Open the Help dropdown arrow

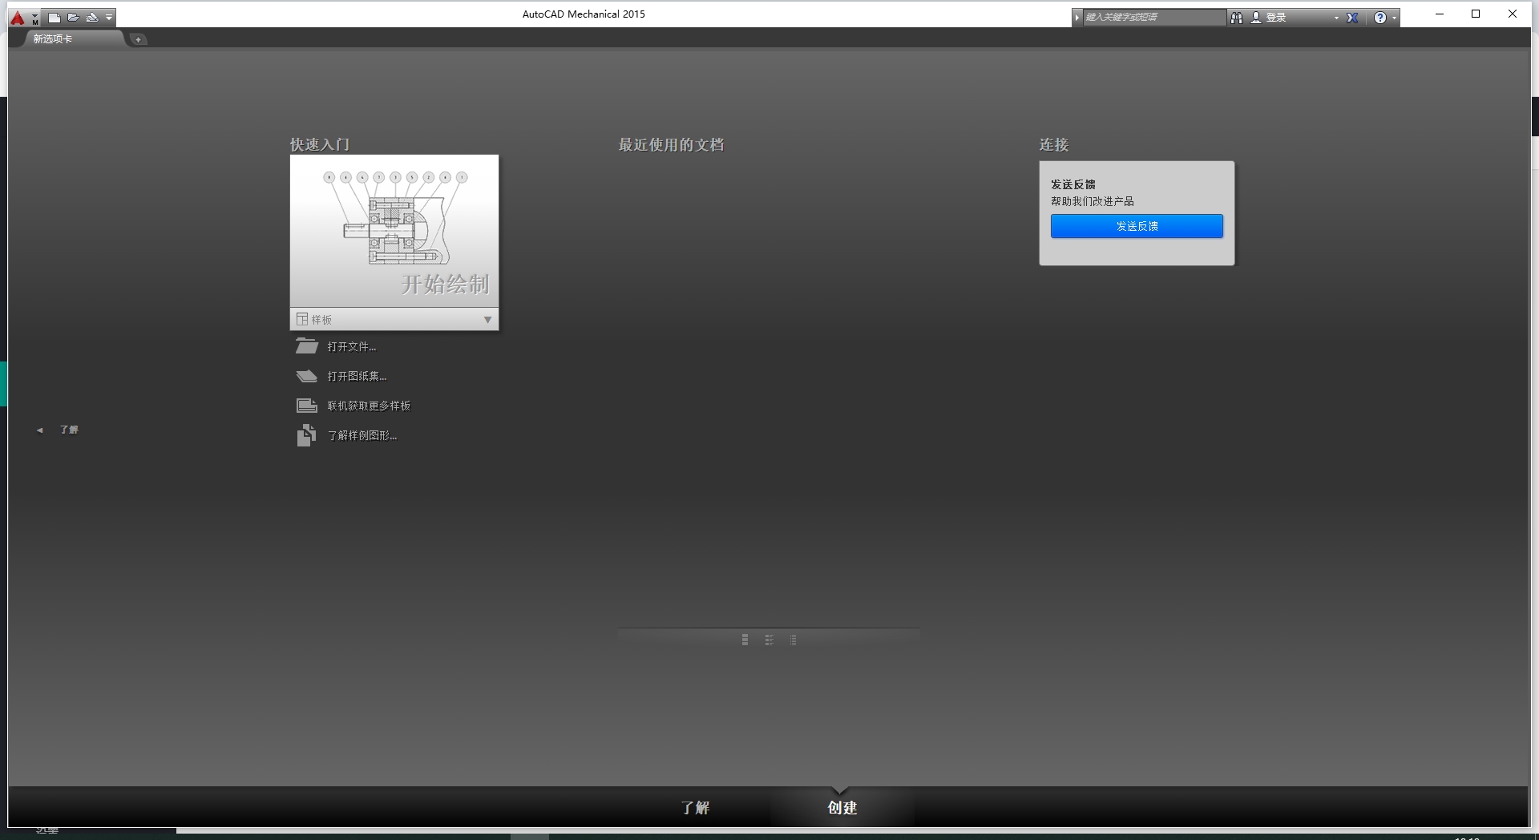1395,18
